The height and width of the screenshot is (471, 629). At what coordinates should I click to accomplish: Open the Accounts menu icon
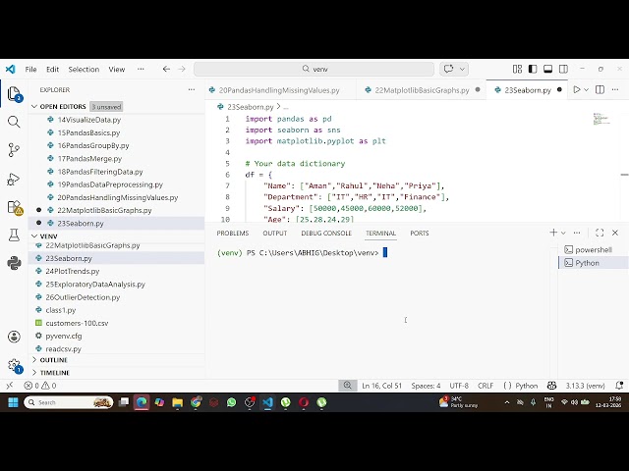pyautogui.click(x=14, y=337)
